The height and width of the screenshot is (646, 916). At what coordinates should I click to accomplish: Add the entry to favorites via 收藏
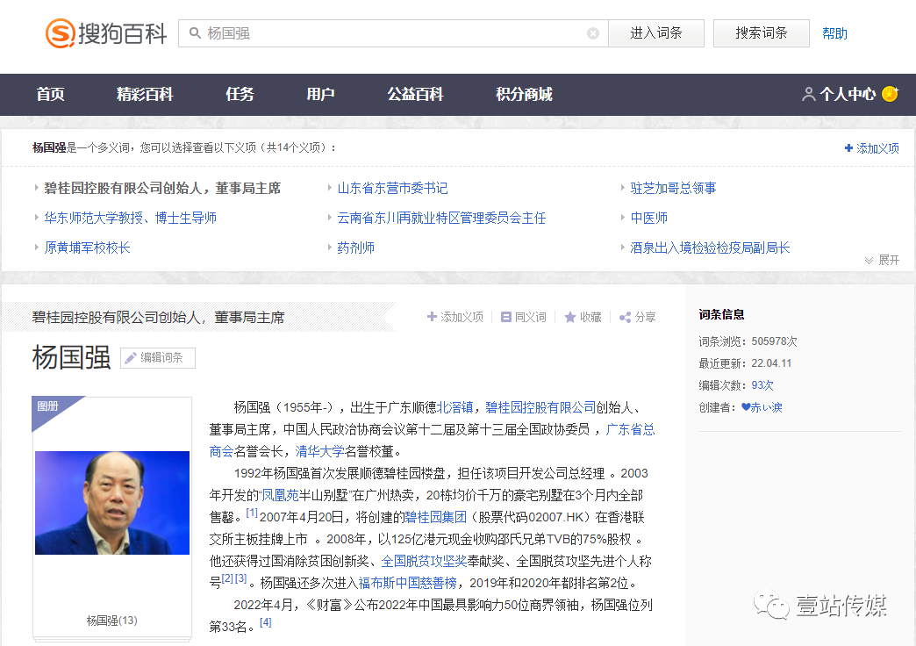(583, 317)
